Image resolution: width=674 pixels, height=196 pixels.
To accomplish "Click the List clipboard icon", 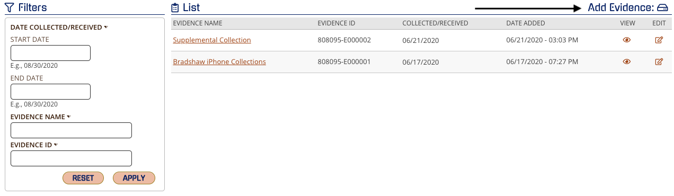I will [175, 8].
